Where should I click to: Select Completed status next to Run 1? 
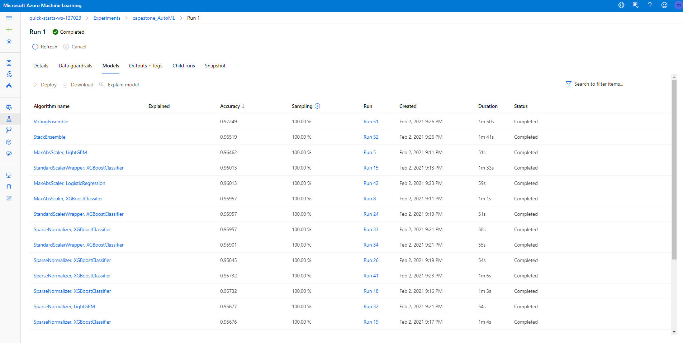[68, 32]
